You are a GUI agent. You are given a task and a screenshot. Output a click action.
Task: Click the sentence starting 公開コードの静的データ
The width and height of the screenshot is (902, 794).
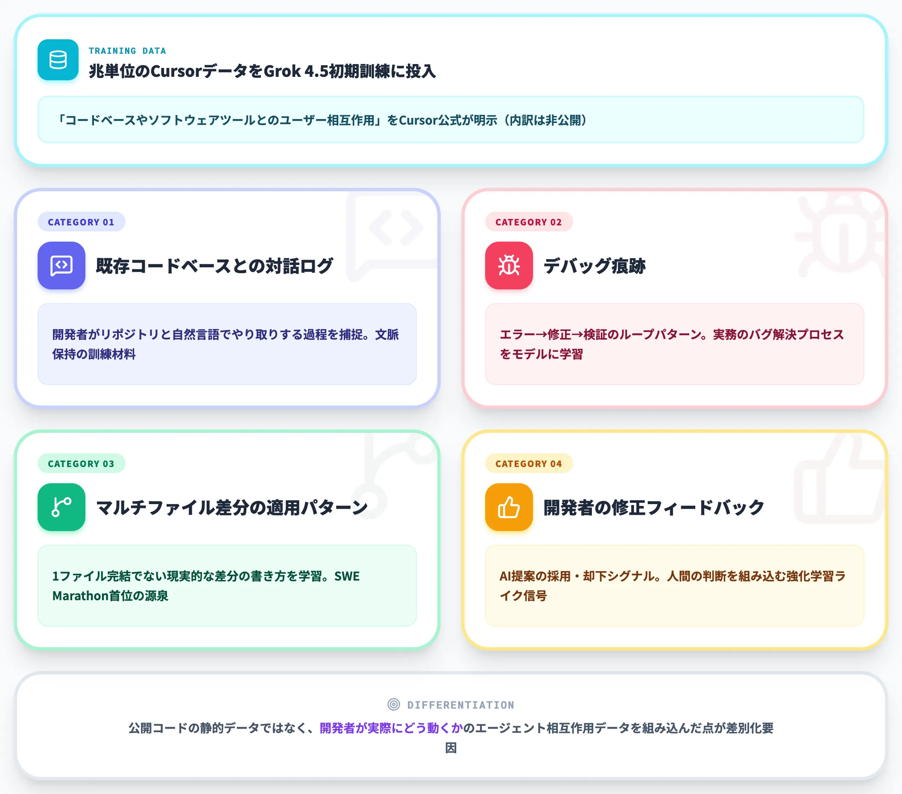451,738
